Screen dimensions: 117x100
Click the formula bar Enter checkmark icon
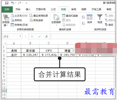pyautogui.click(x=39, y=37)
